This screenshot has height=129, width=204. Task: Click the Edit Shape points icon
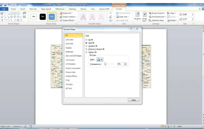click(25, 13)
